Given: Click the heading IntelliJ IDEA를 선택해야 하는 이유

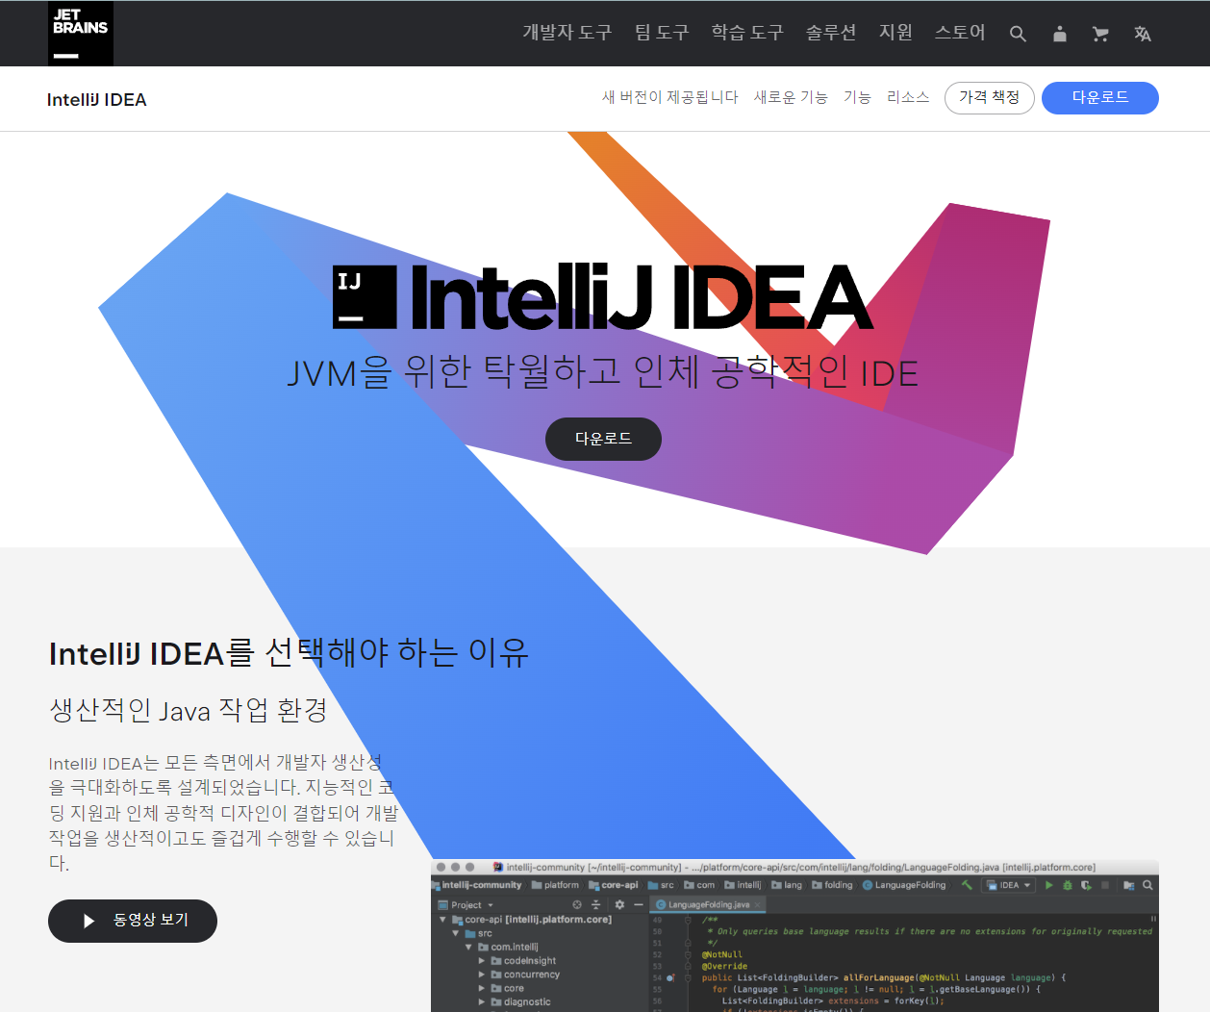Looking at the screenshot, I should pyautogui.click(x=289, y=653).
